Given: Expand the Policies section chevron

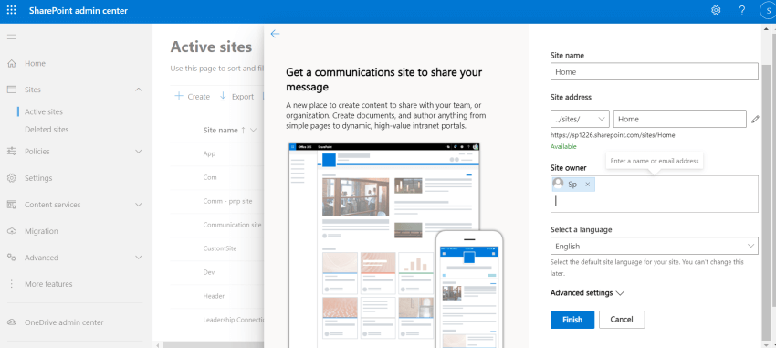Looking at the screenshot, I should click(139, 152).
